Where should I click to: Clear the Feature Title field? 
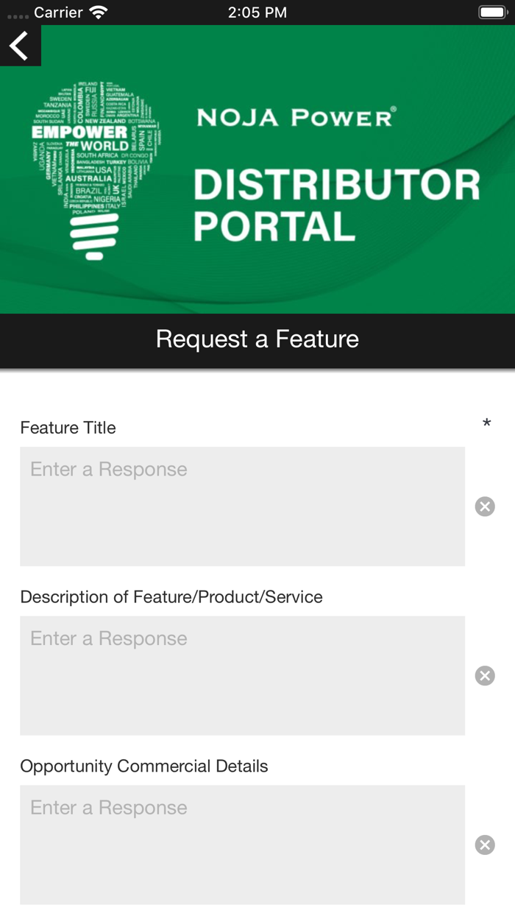485,507
